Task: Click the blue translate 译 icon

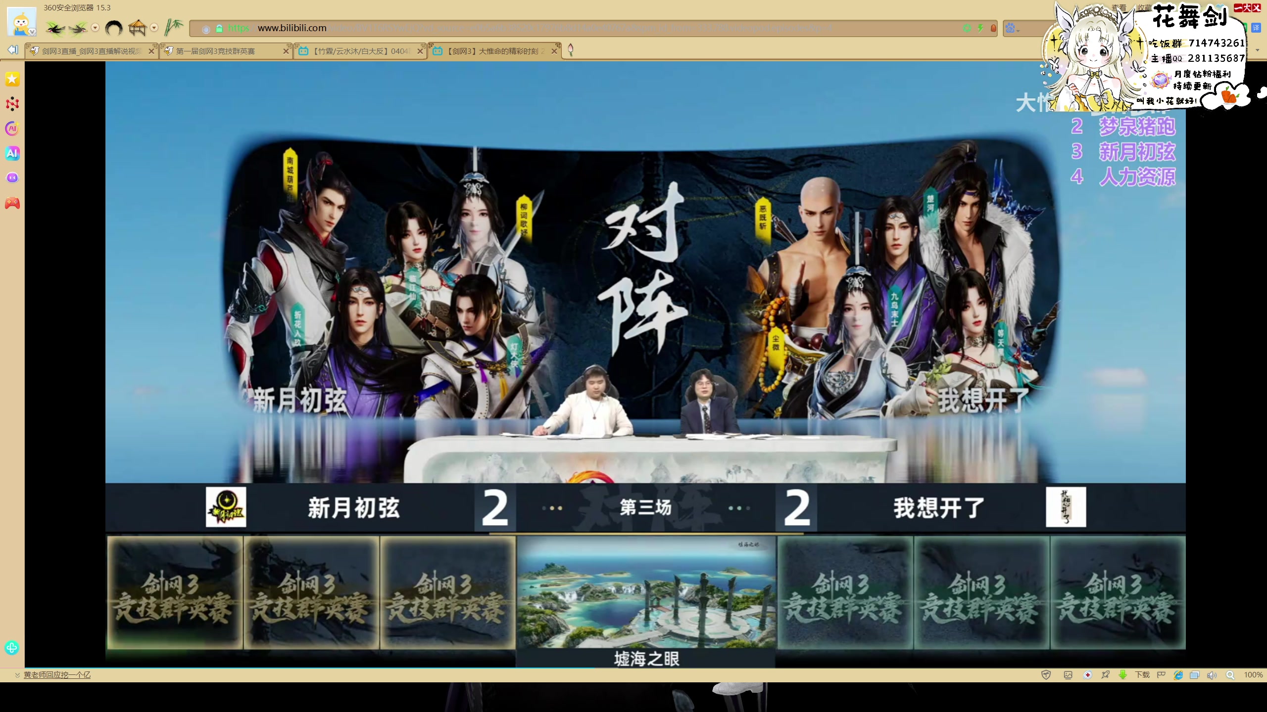Action: [1256, 28]
